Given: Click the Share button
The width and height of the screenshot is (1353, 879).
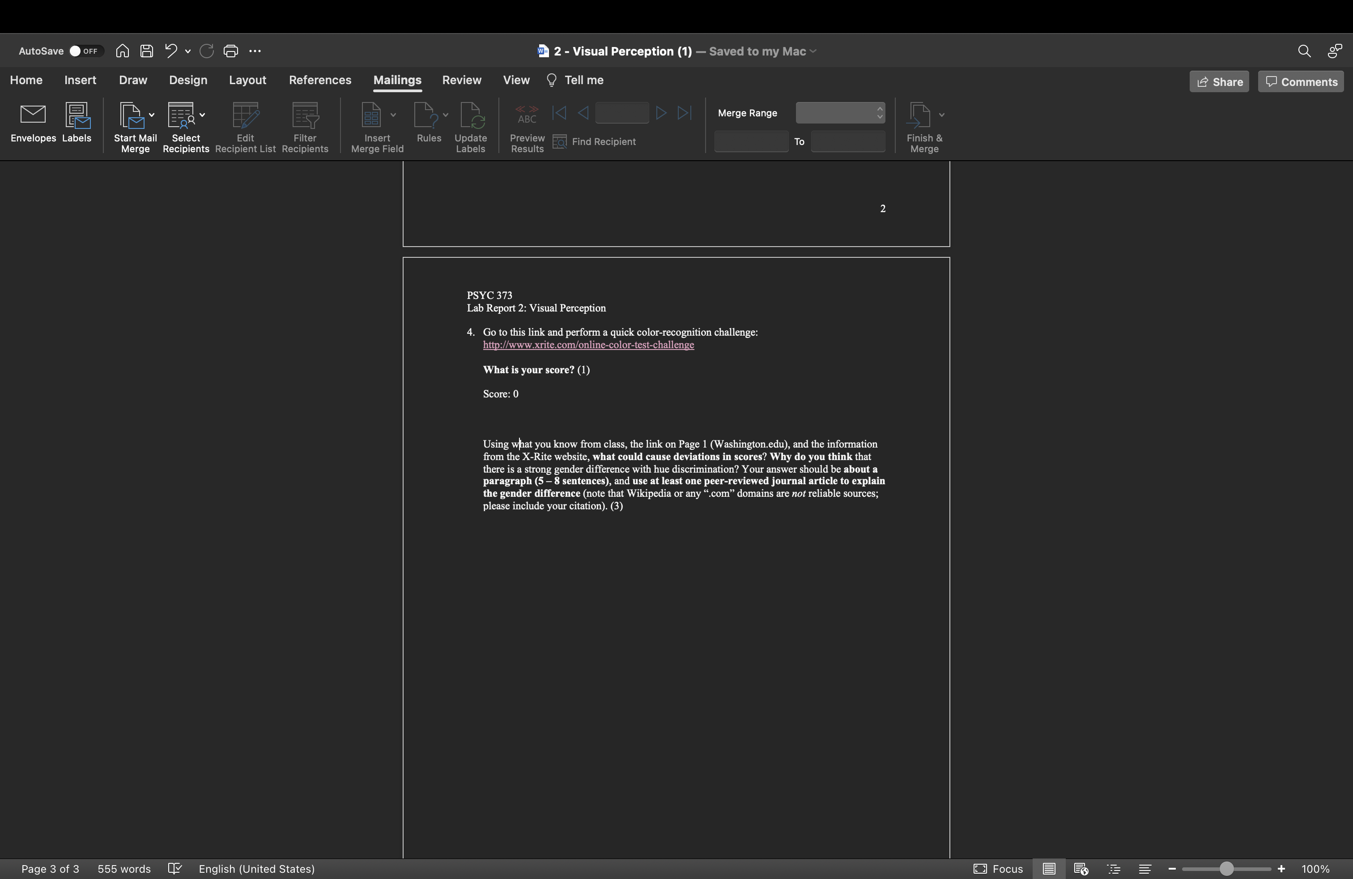Looking at the screenshot, I should pyautogui.click(x=1219, y=82).
